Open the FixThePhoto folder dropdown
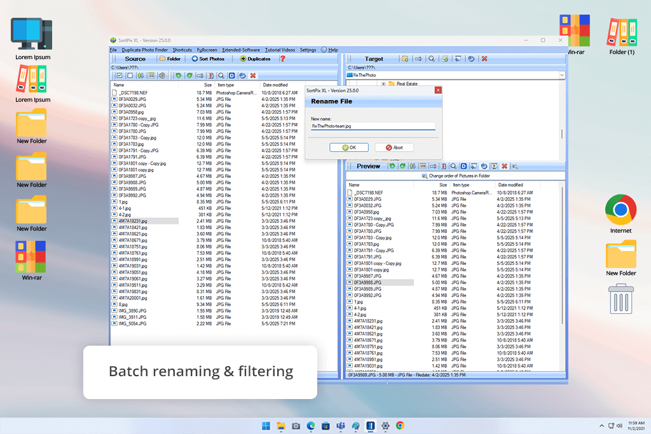This screenshot has width=651, height=434. 561,75
